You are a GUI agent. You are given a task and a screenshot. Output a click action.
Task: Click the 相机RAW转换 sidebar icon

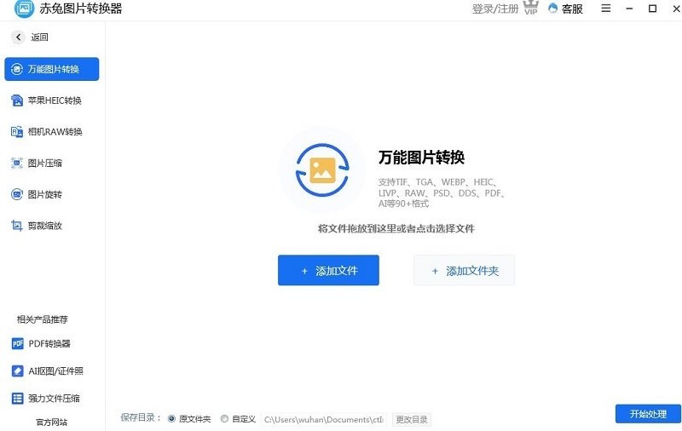pyautogui.click(x=16, y=132)
